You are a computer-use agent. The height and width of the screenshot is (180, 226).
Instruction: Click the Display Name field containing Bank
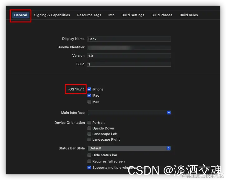[x=129, y=39]
